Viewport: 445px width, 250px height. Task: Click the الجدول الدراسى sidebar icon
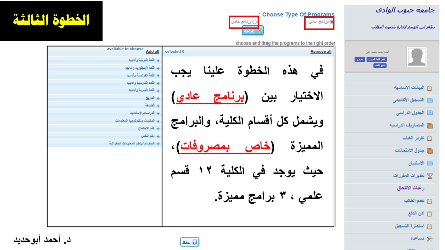(430, 113)
